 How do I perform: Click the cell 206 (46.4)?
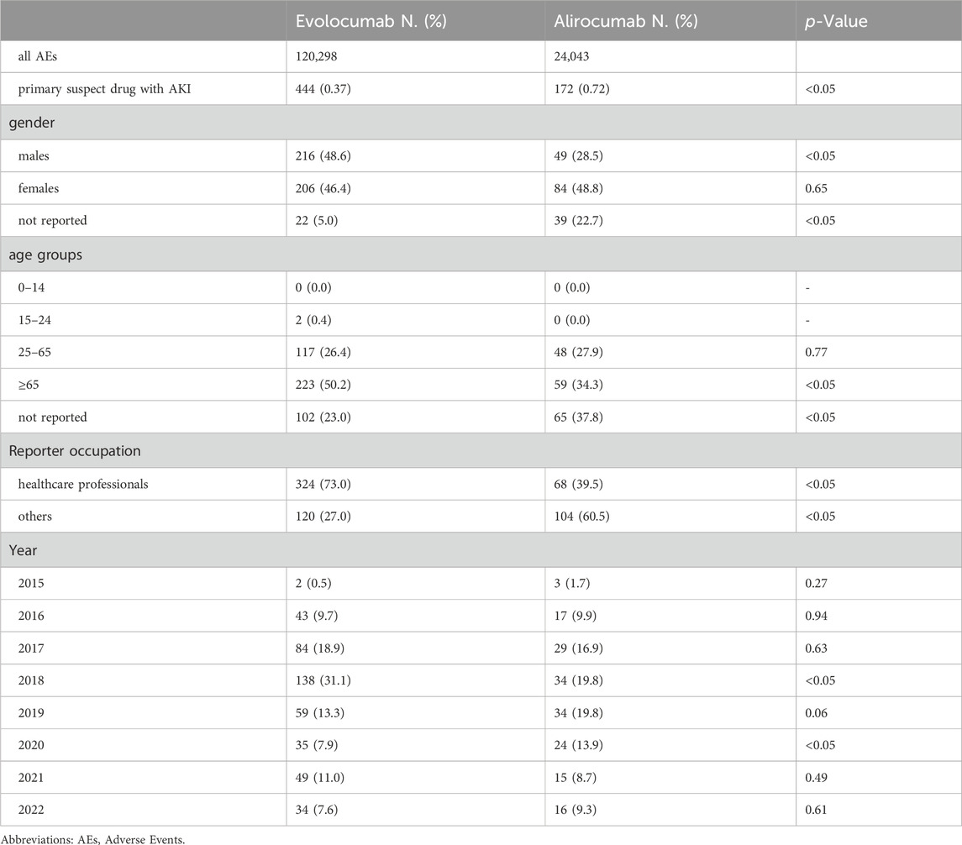coord(323,188)
